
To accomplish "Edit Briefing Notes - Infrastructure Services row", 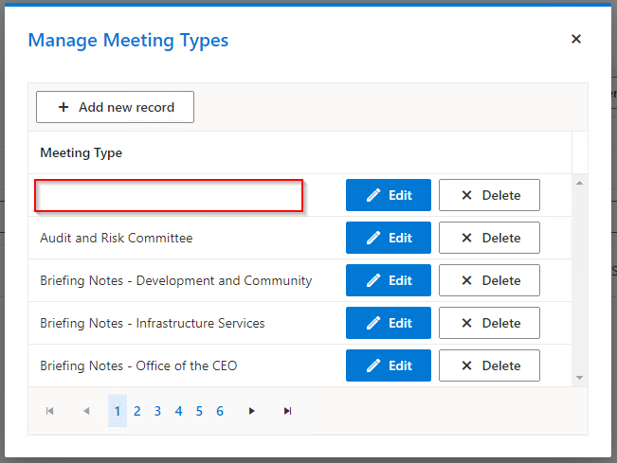I will pos(389,323).
